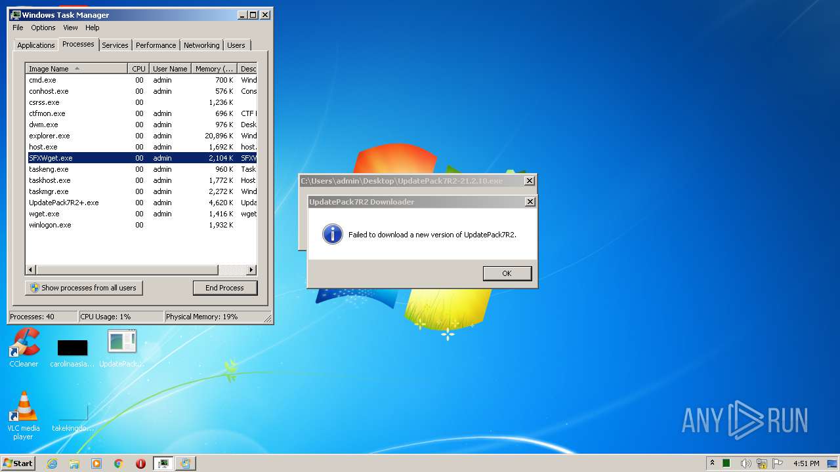The height and width of the screenshot is (472, 840).
Task: Sort by Description column header
Action: [247, 69]
